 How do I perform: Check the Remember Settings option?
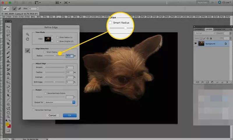click(x=33, y=110)
